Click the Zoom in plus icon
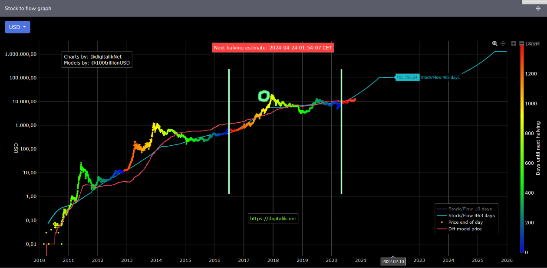This screenshot has width=547, height=268. pos(514,43)
